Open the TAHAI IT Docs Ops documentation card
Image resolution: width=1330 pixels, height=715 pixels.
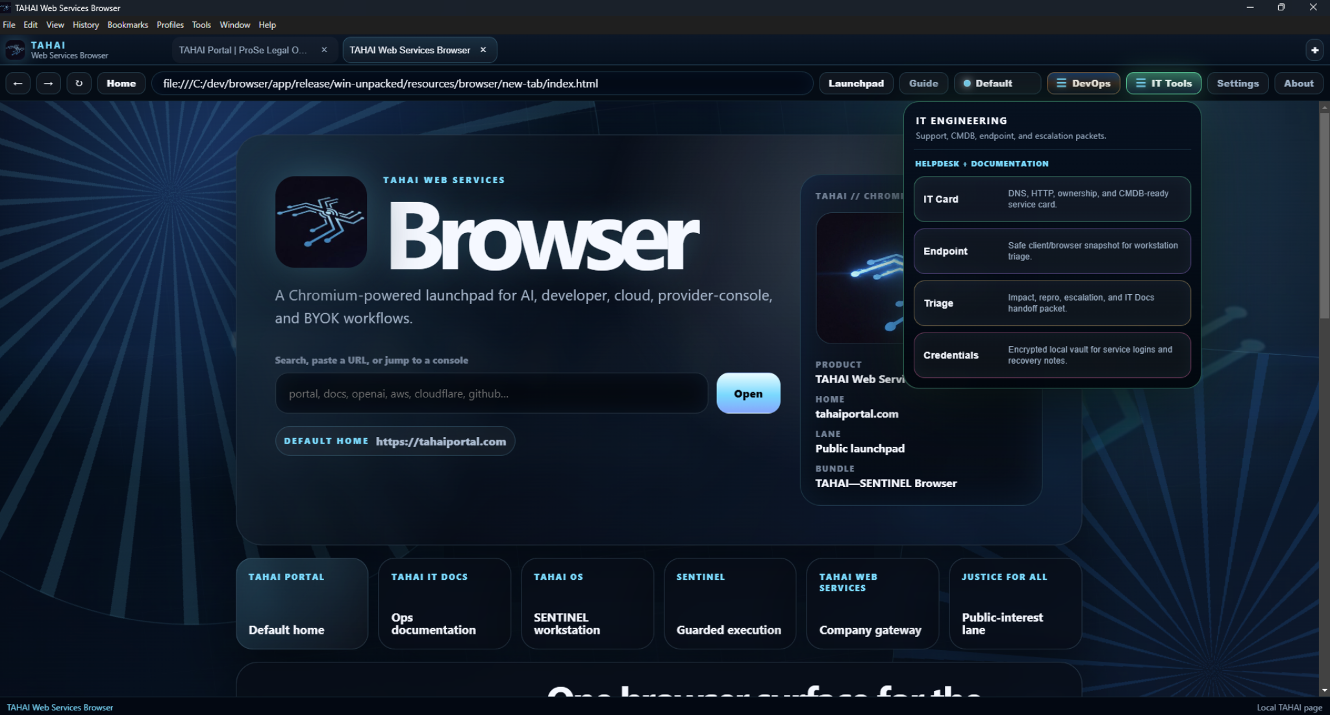pyautogui.click(x=445, y=603)
